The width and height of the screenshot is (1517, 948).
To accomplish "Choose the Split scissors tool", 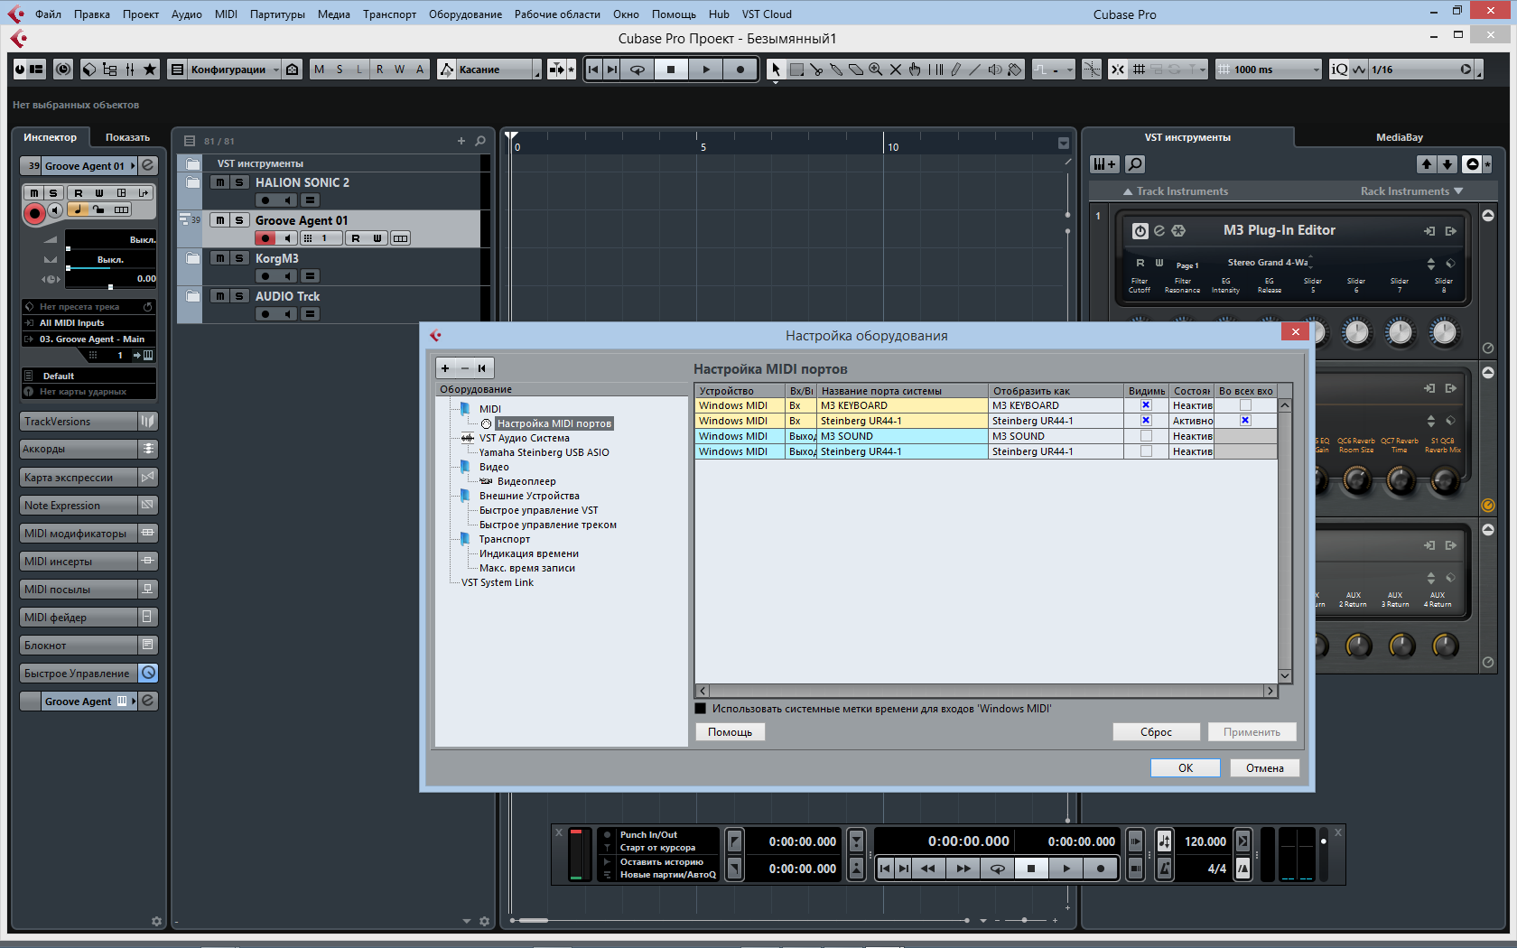I will 816,70.
